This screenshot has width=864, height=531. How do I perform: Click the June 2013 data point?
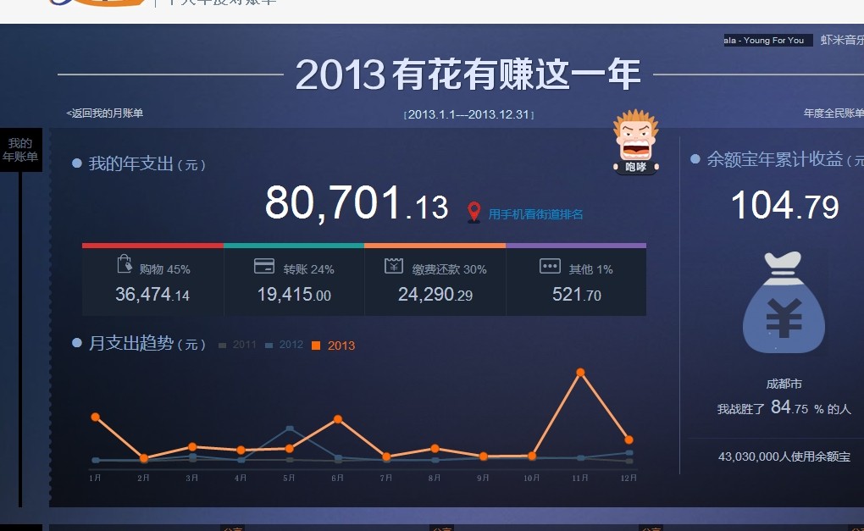(x=338, y=419)
